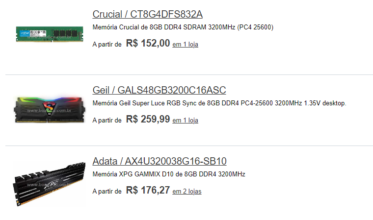Click 'A partir de' label beside R$ 152,00
The image size is (373, 220).
coord(107,45)
